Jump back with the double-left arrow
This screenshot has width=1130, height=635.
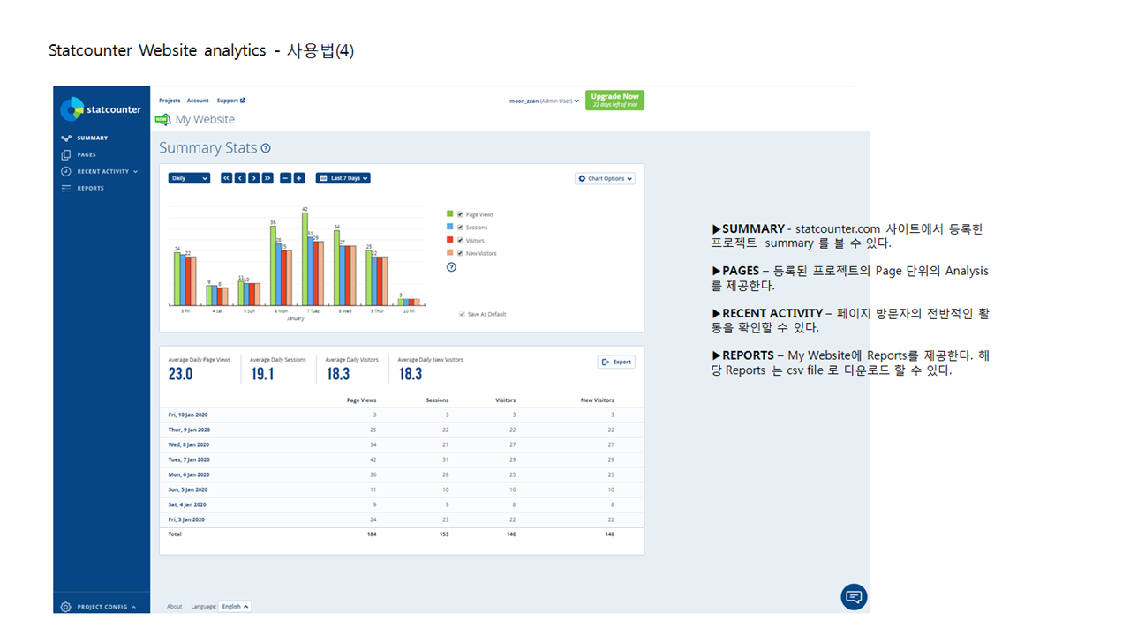click(226, 178)
